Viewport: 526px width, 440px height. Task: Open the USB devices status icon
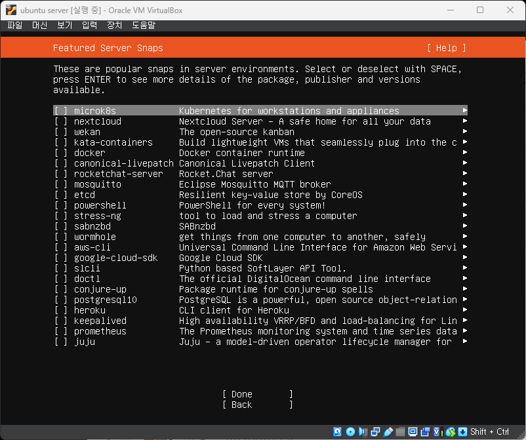click(x=388, y=431)
